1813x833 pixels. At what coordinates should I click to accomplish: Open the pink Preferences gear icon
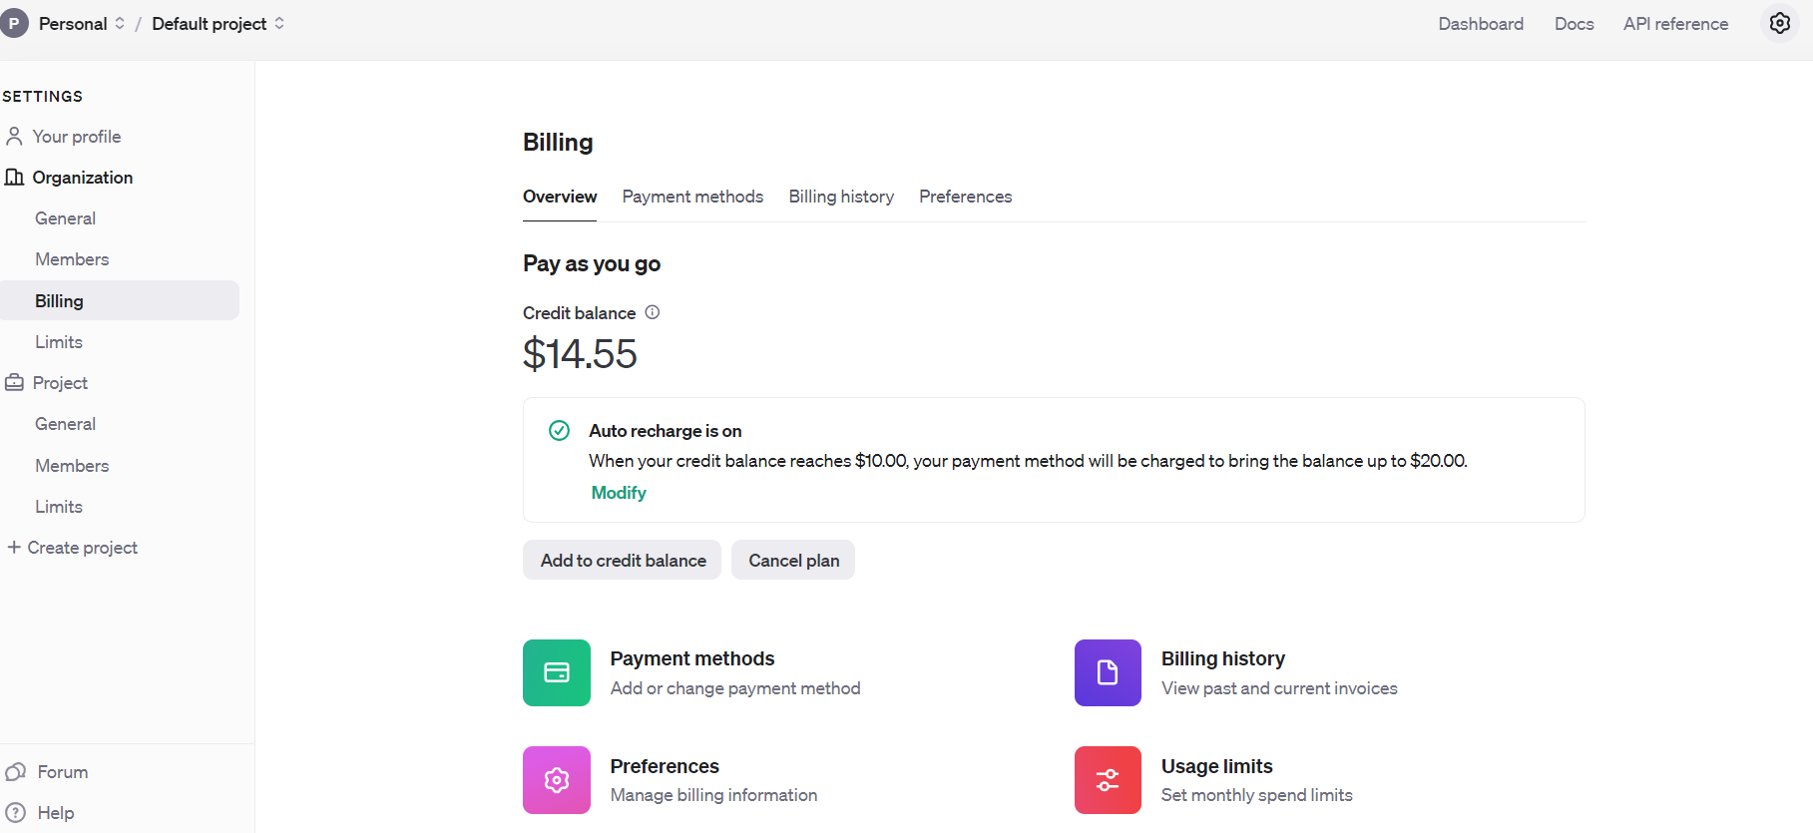557,780
